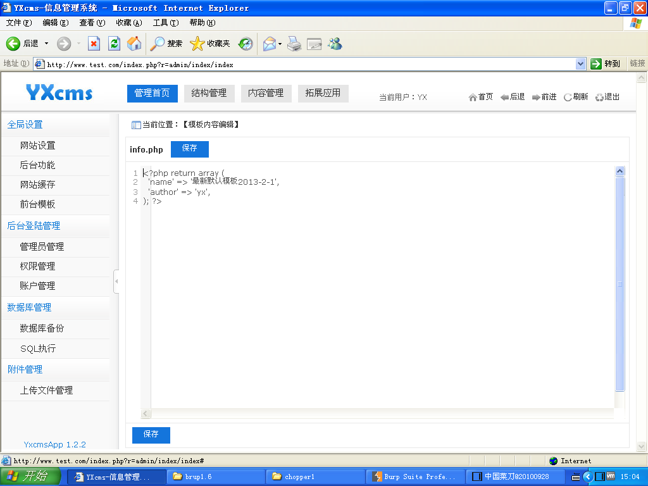Click the green Refresh icon in toolbar

point(114,44)
